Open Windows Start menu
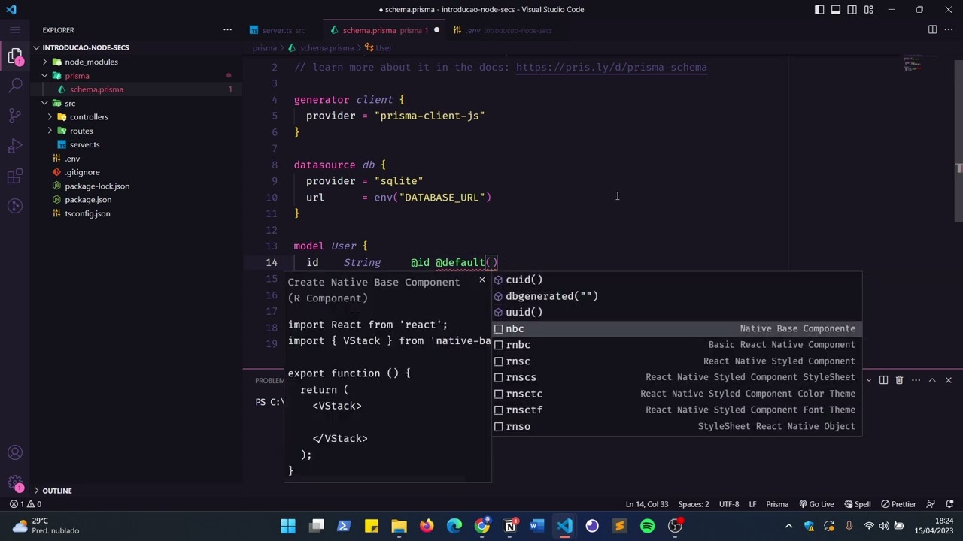 pos(288,526)
